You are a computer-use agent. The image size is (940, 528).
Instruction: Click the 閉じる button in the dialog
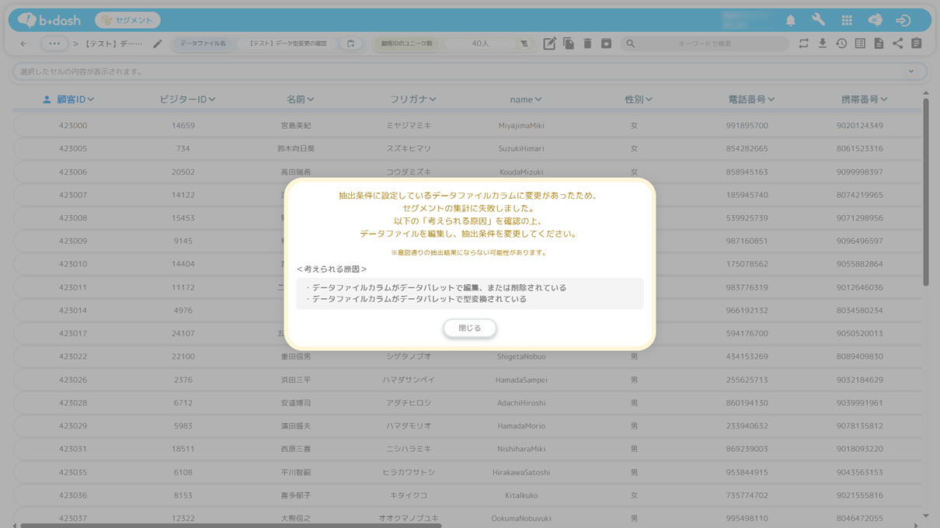click(469, 328)
